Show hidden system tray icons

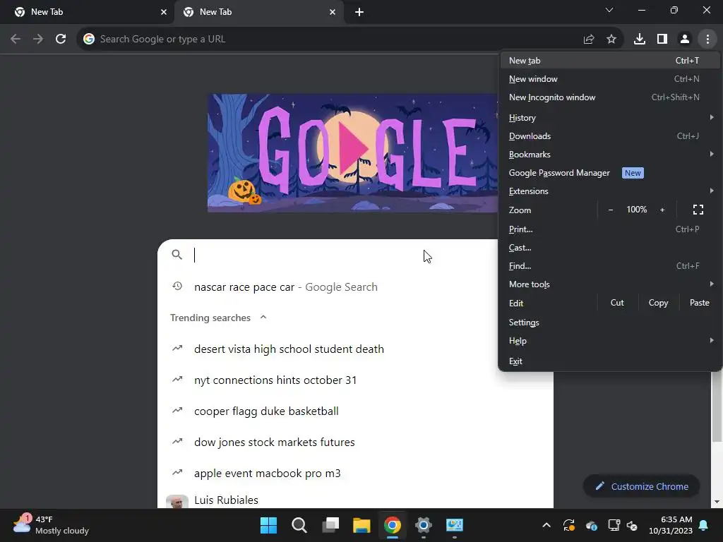546,525
